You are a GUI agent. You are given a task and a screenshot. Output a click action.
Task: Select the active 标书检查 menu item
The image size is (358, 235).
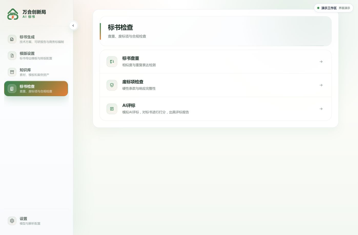(36, 89)
